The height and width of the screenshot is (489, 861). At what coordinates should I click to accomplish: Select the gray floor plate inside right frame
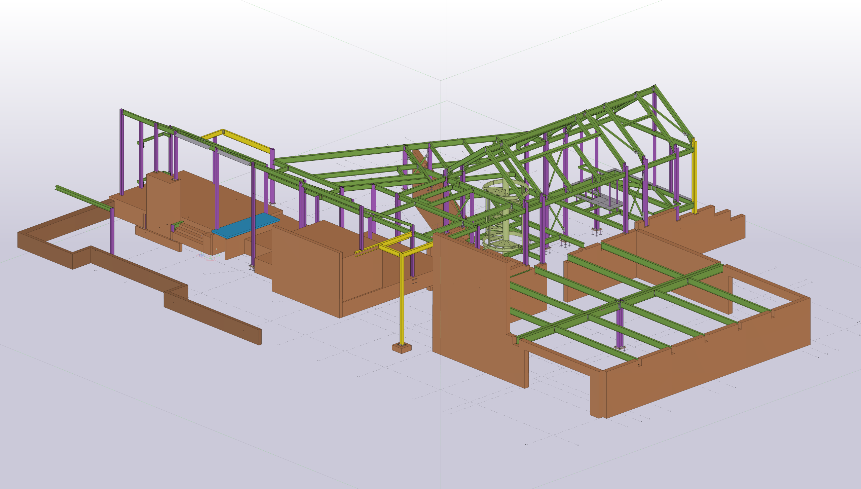[602, 201]
